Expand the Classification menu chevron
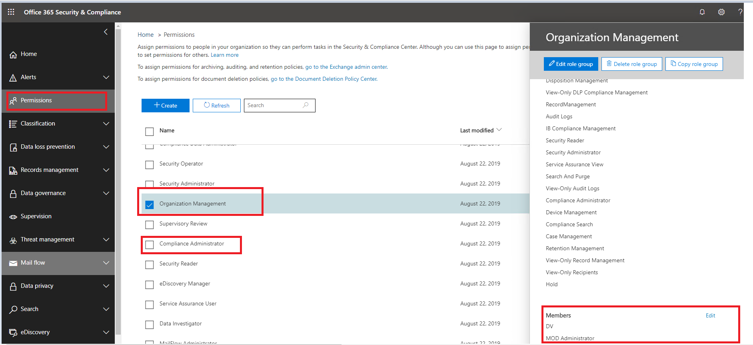 coord(106,124)
